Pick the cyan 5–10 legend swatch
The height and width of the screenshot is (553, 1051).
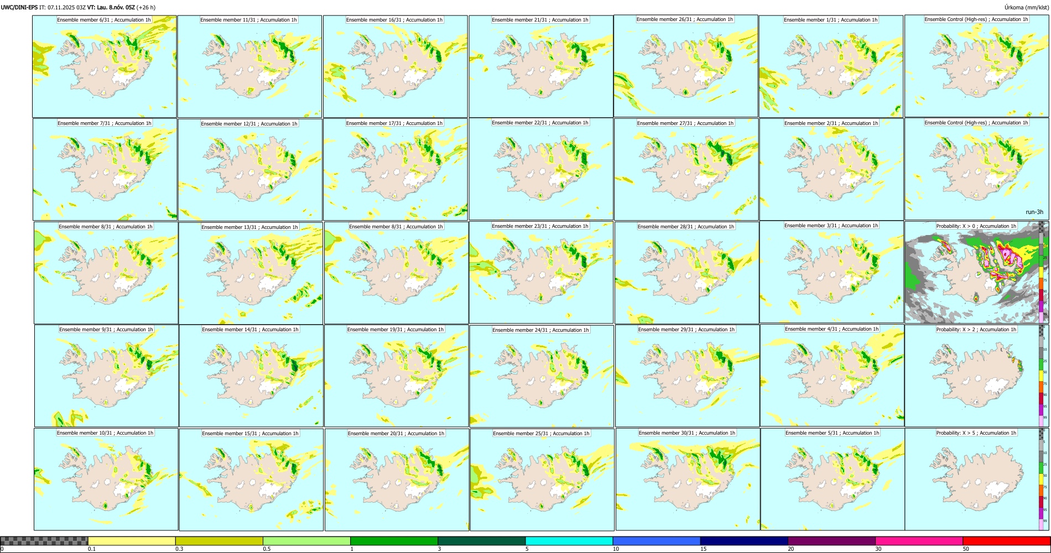[569, 541]
